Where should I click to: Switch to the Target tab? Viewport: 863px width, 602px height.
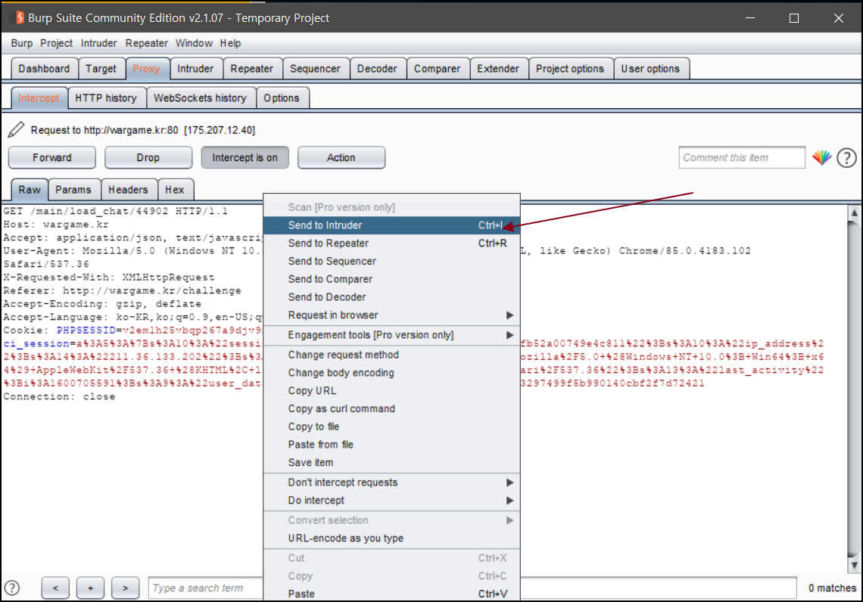tap(101, 69)
